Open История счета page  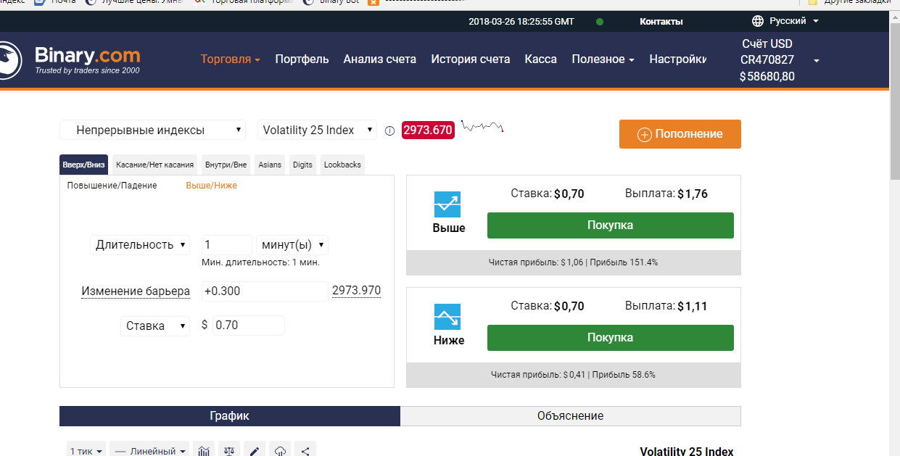pyautogui.click(x=471, y=59)
